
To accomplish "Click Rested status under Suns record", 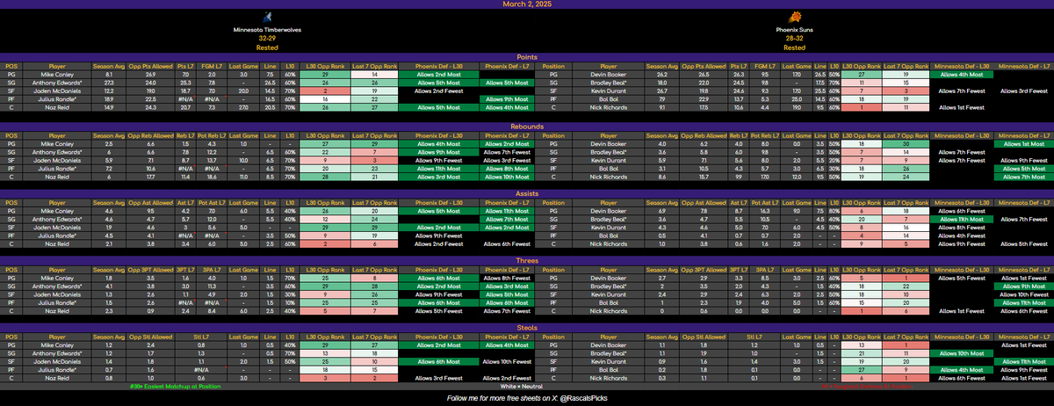I will (x=794, y=48).
